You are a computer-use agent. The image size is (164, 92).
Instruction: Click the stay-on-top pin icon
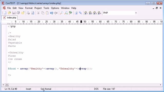(80, 13)
